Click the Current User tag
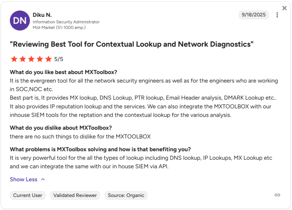The image size is (292, 210). 28,195
